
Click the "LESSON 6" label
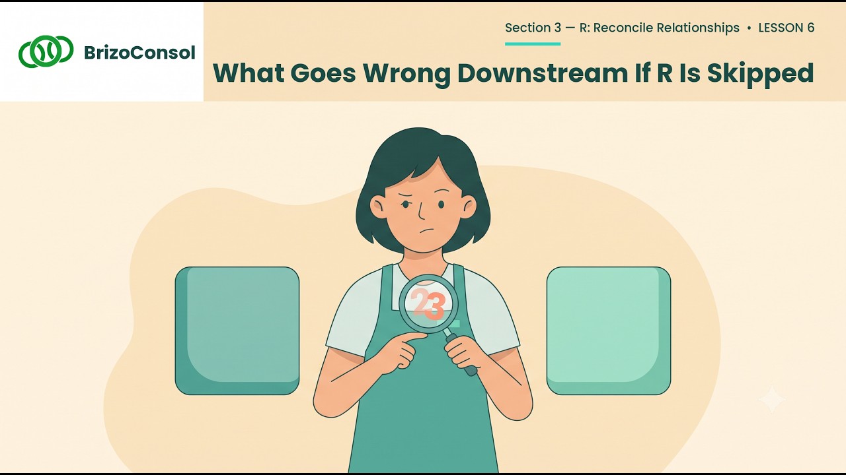coord(787,28)
